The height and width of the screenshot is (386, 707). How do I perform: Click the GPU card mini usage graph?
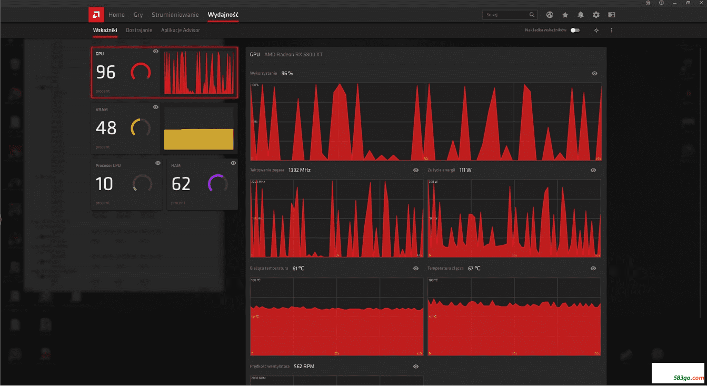coord(199,72)
